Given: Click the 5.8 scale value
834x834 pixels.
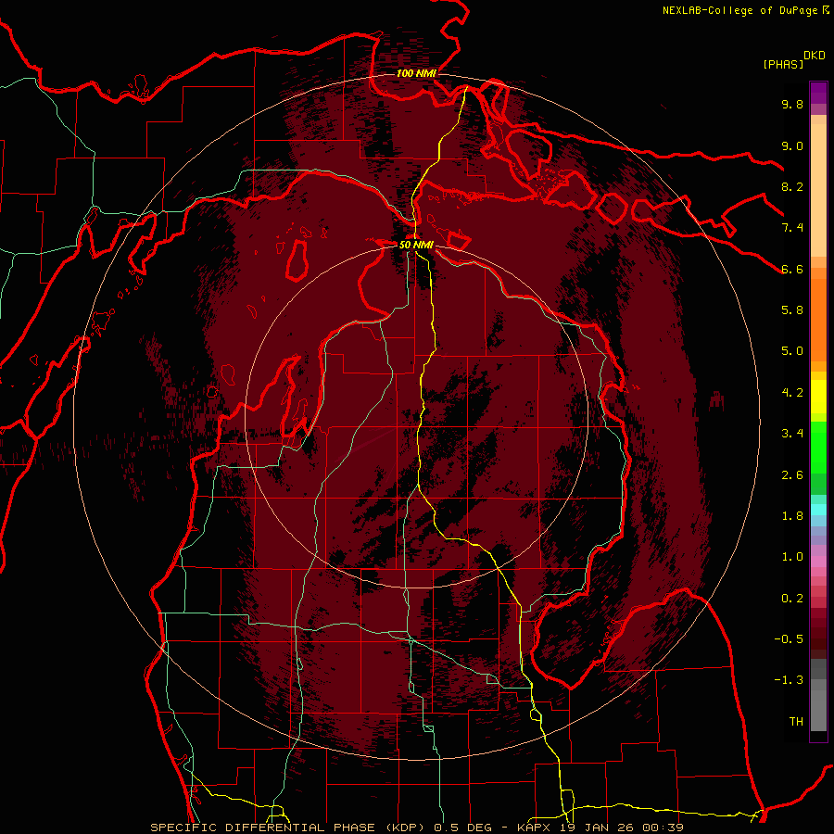Looking at the screenshot, I should pyautogui.click(x=792, y=310).
